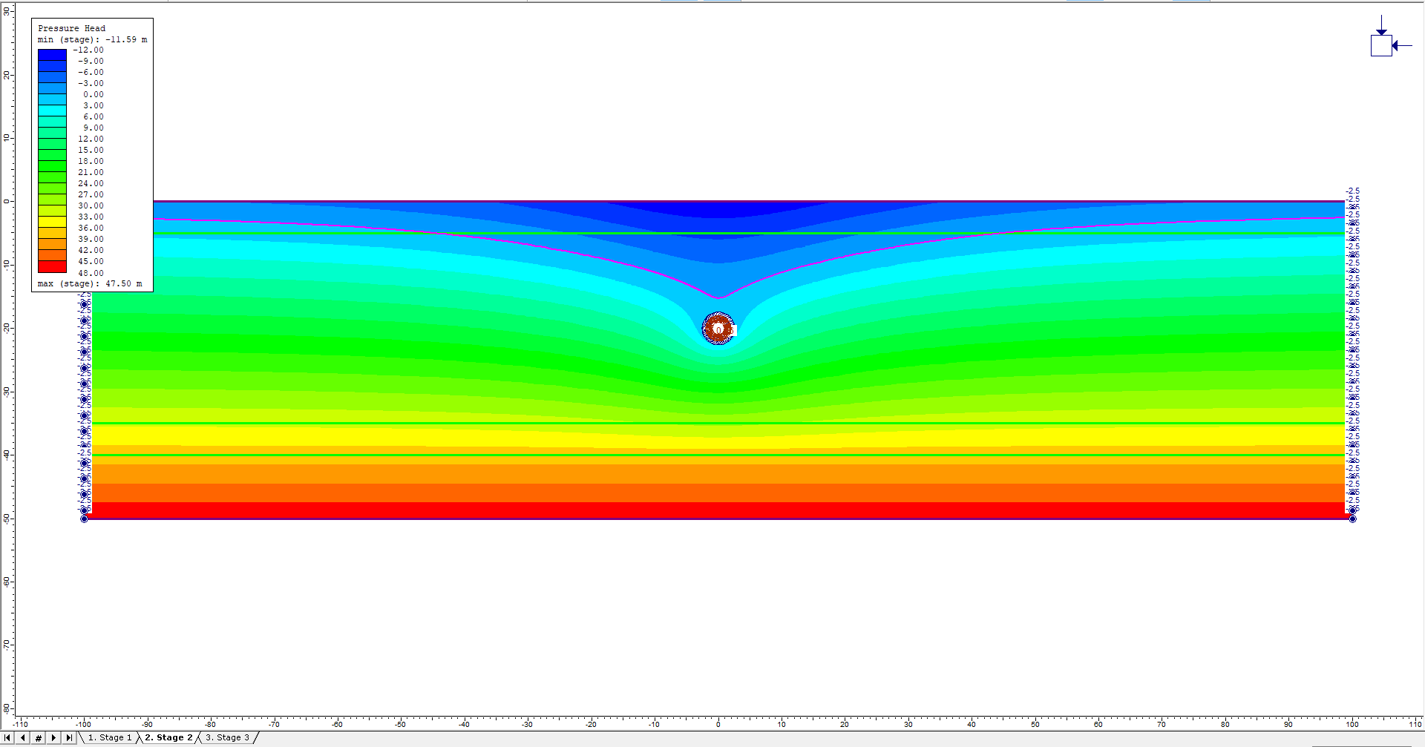Select the excavated tunnel in the model center

coord(717,329)
